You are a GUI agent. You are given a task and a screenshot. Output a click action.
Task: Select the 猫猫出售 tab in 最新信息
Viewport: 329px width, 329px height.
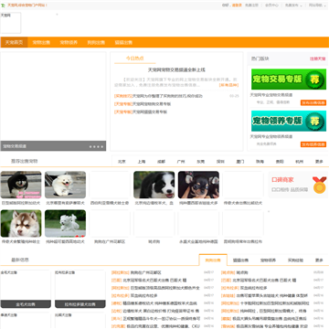coord(240,260)
